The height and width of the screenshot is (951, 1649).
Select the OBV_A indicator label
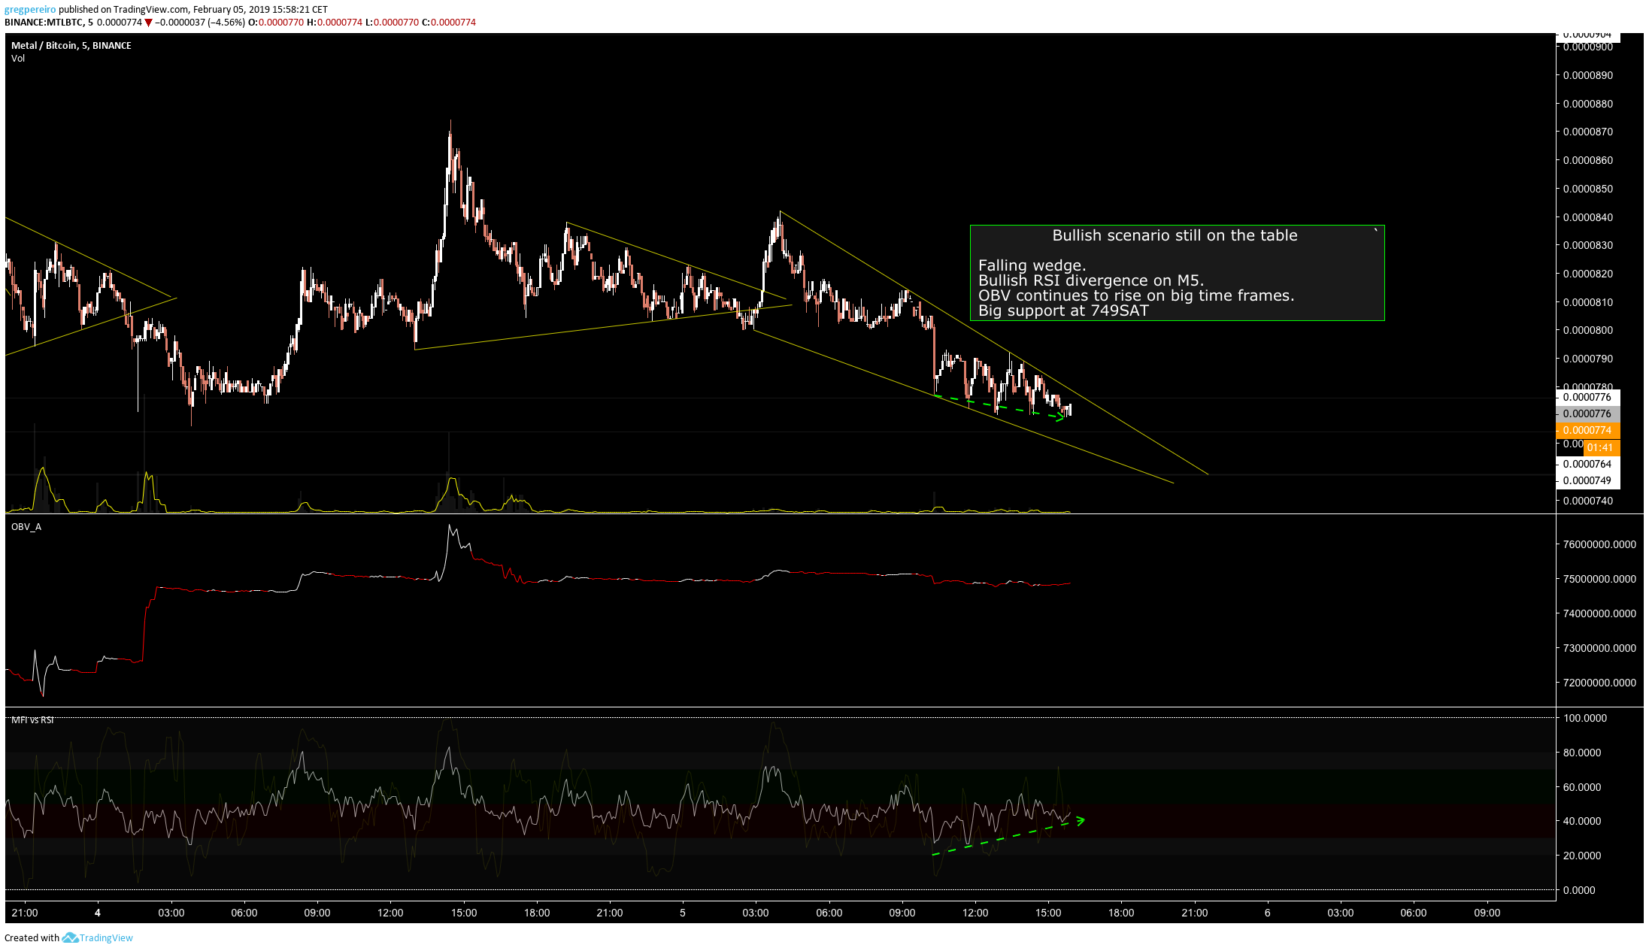(26, 527)
